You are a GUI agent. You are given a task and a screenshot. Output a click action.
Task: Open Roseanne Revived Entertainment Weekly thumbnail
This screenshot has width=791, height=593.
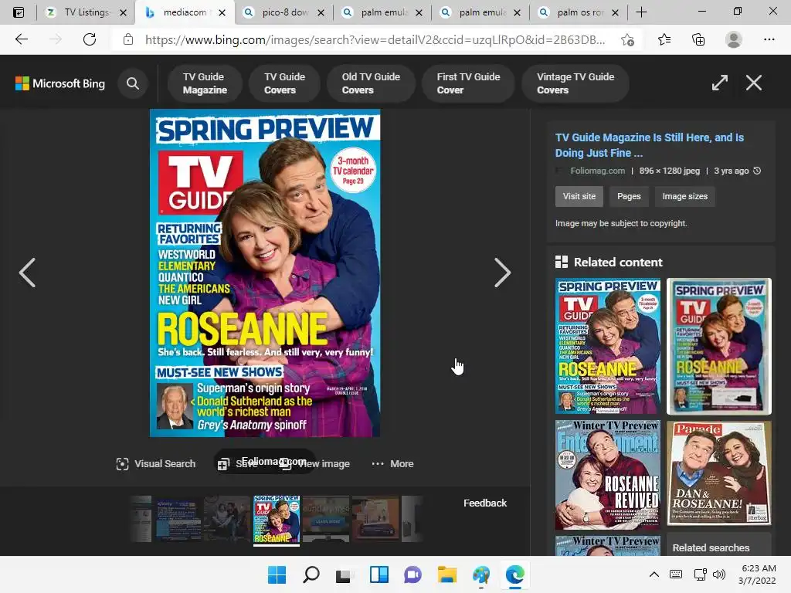(607, 475)
